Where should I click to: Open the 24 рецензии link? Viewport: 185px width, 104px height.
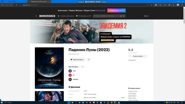132,60
